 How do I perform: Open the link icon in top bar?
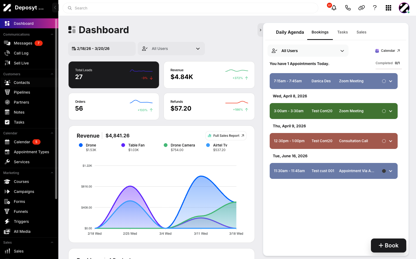[x=361, y=8]
